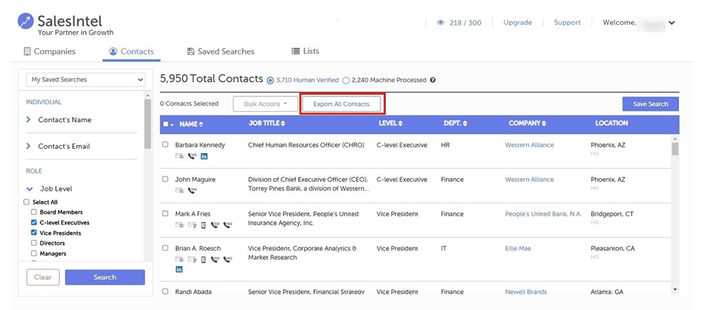Click the help question mark beside Machine Processed

432,80
